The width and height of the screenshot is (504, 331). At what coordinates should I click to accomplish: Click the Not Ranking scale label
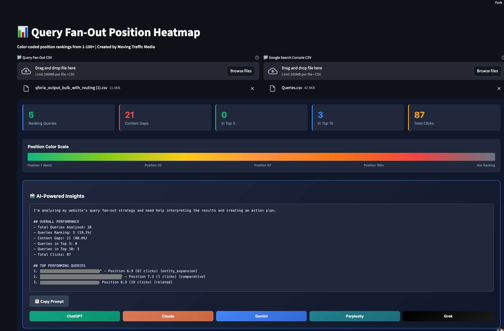coord(486,165)
